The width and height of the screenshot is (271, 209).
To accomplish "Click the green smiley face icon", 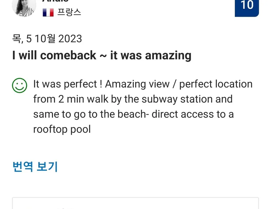I will 20,85.
